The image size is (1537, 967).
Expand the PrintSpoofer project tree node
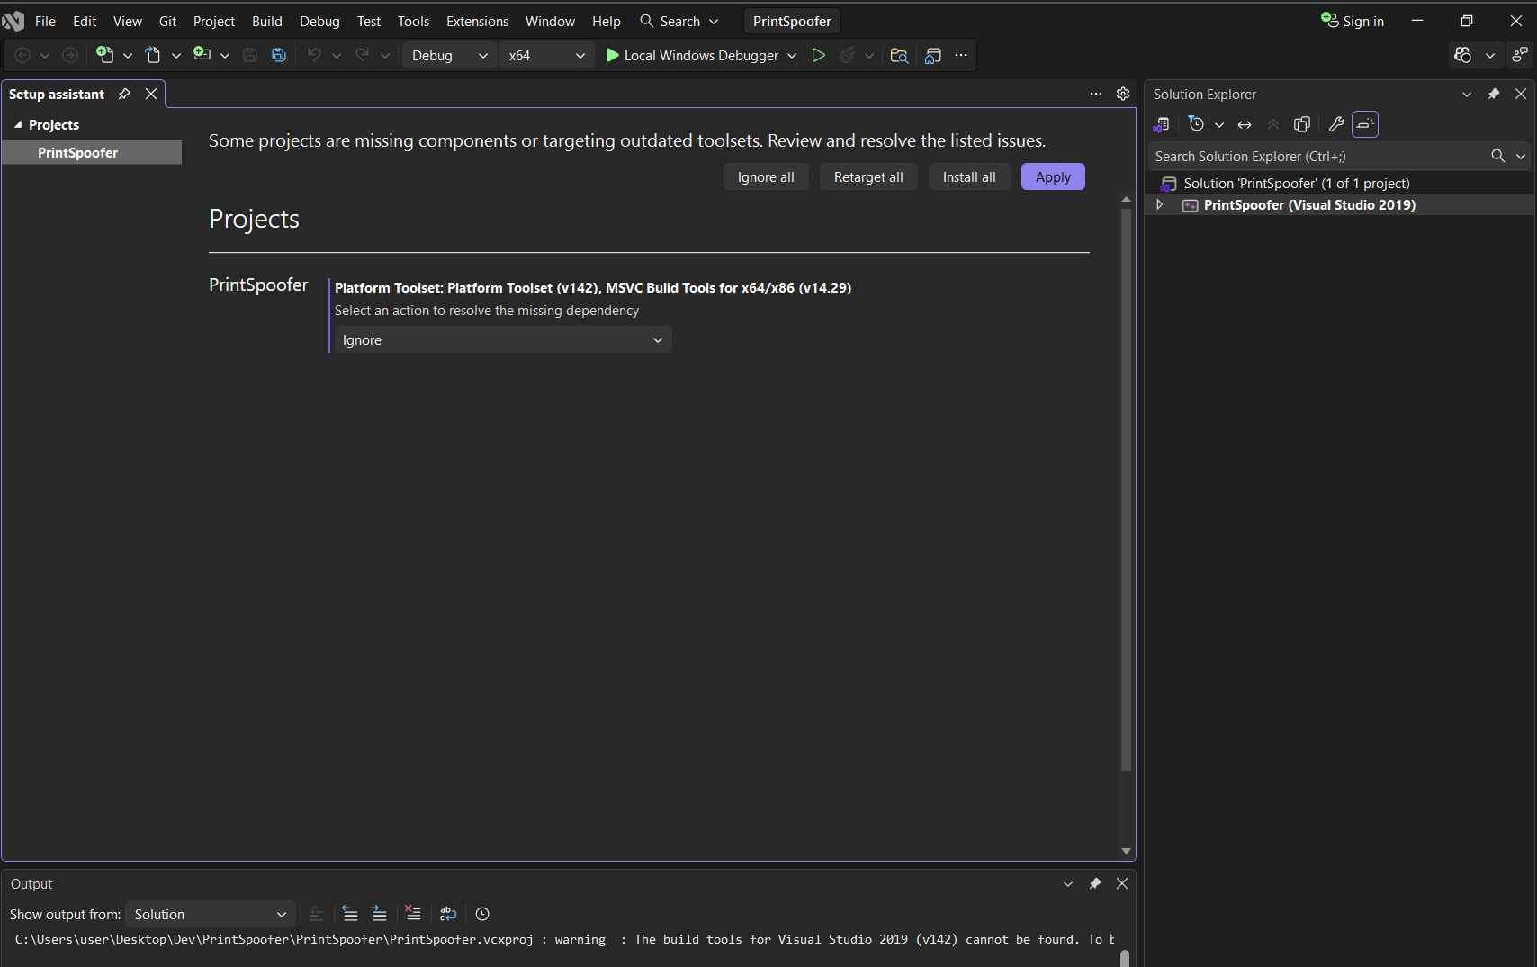[x=1159, y=204]
